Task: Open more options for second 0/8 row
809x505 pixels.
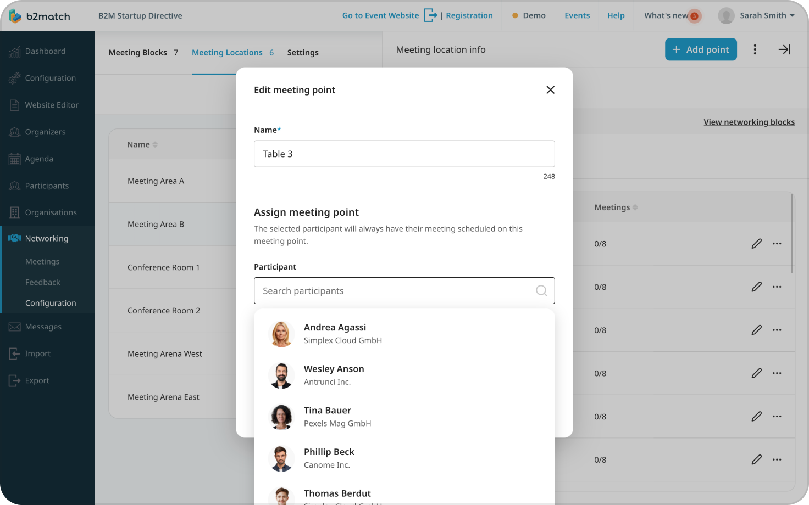Action: 777,287
